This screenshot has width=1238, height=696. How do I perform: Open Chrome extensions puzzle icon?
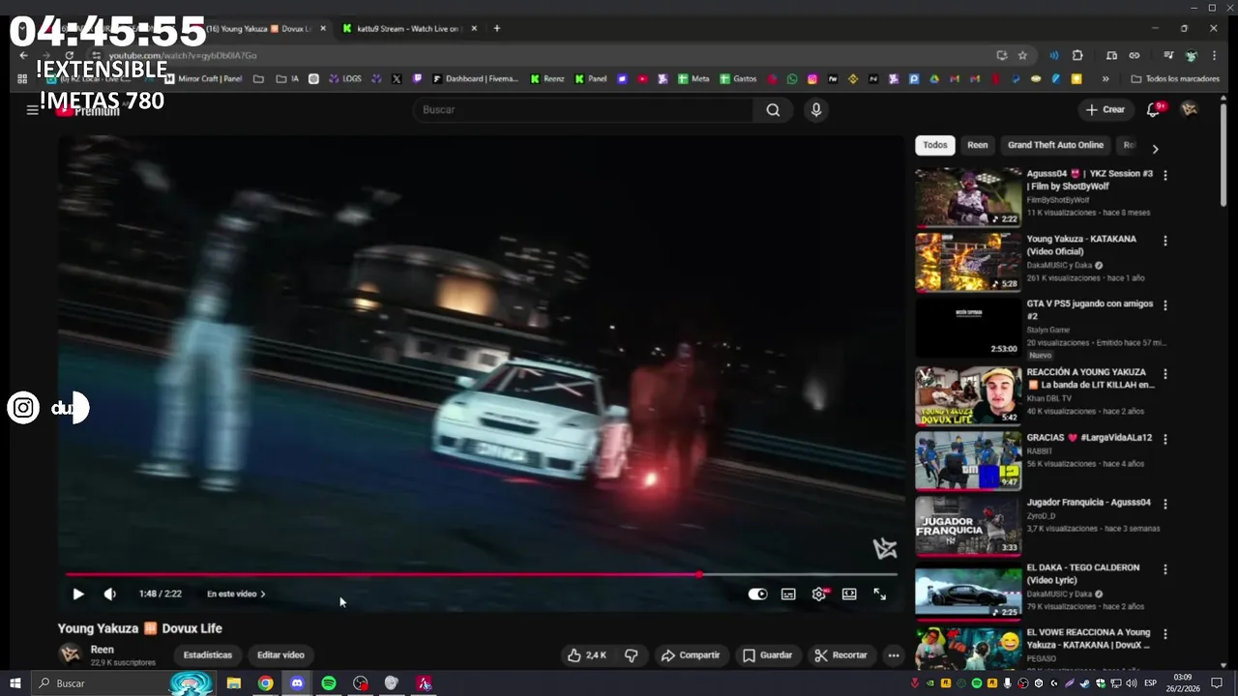click(1077, 56)
